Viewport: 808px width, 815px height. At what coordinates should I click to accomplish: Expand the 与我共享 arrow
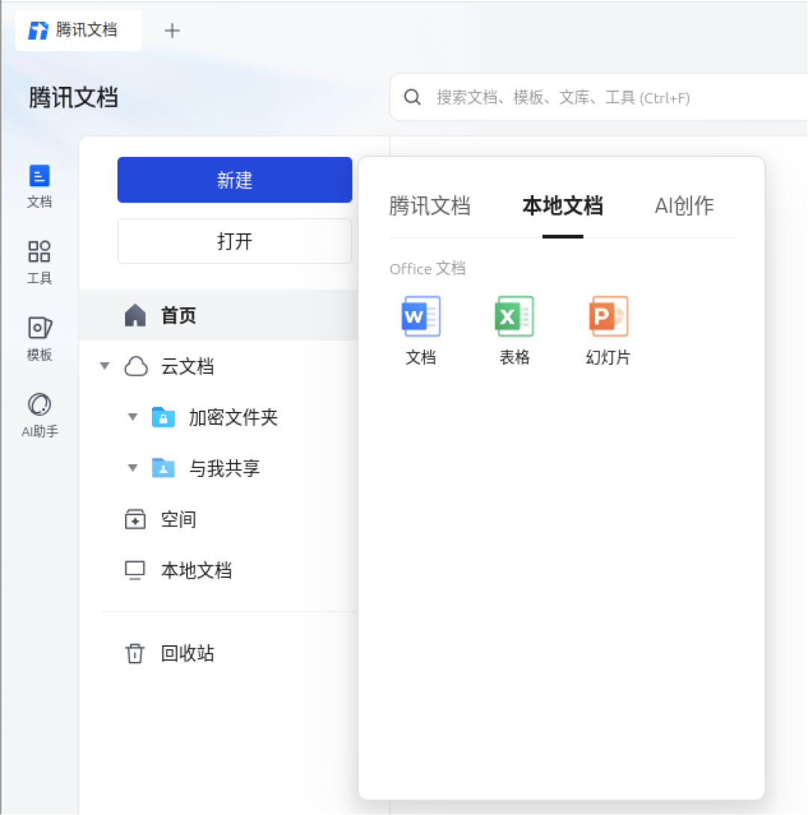click(x=132, y=468)
